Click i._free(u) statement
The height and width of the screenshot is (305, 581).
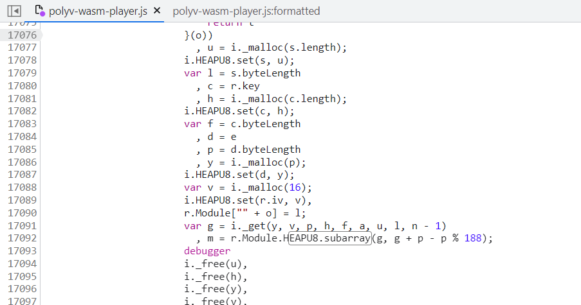[x=216, y=264]
